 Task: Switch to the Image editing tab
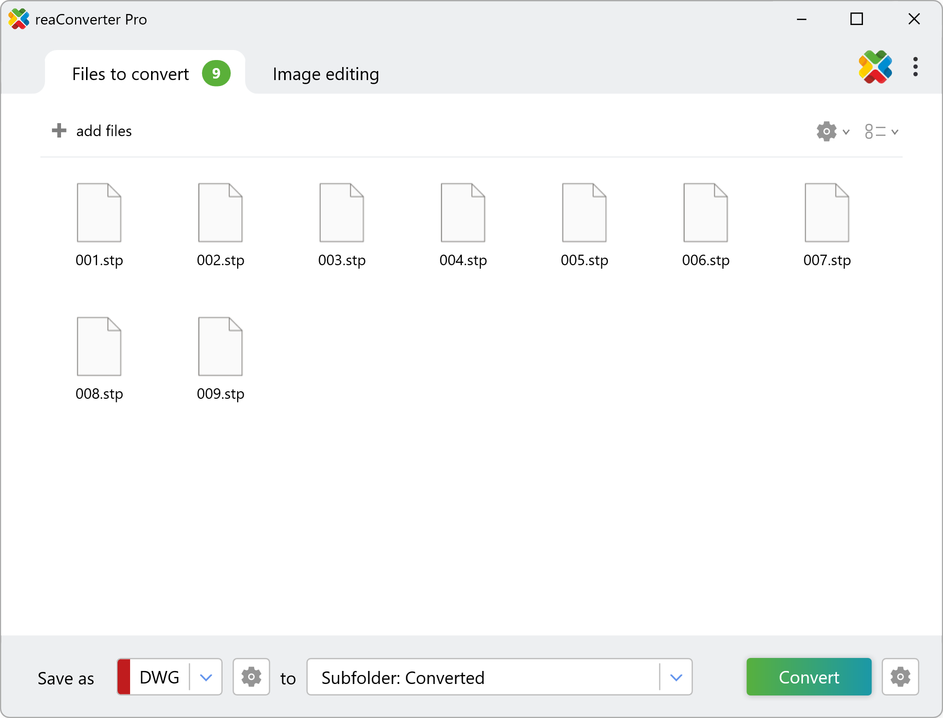pyautogui.click(x=326, y=74)
